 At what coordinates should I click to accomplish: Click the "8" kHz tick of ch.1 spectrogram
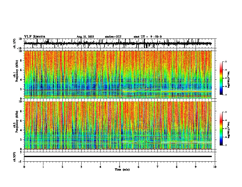click(x=21, y=61)
